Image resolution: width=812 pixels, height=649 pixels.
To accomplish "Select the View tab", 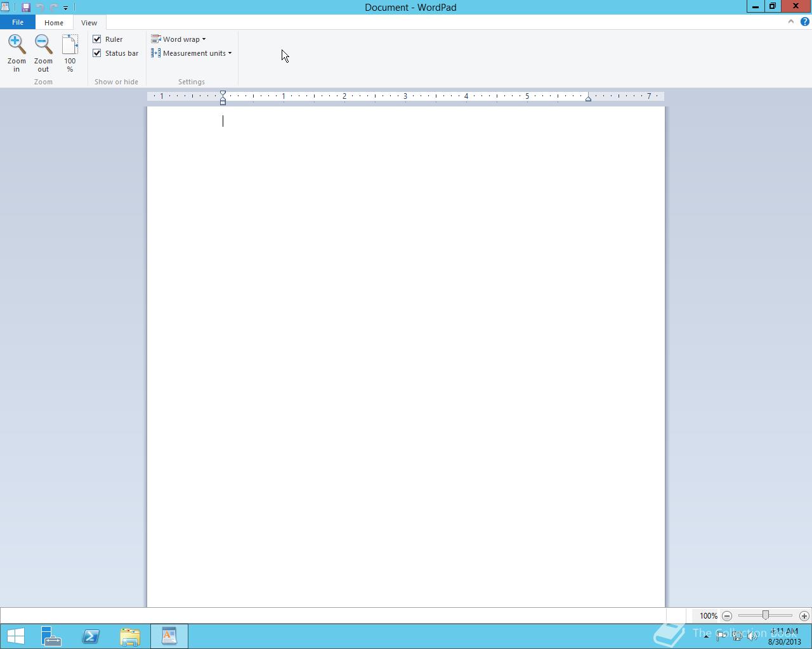I will click(89, 23).
